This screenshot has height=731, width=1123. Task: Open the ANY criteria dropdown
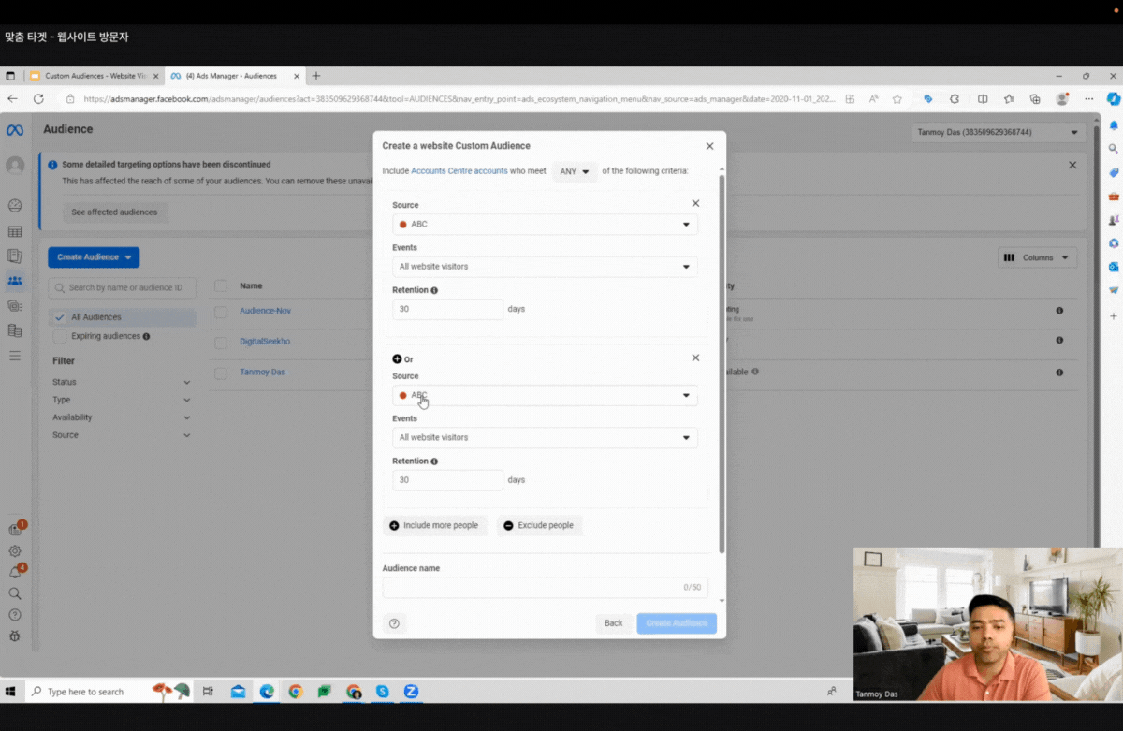coord(575,171)
